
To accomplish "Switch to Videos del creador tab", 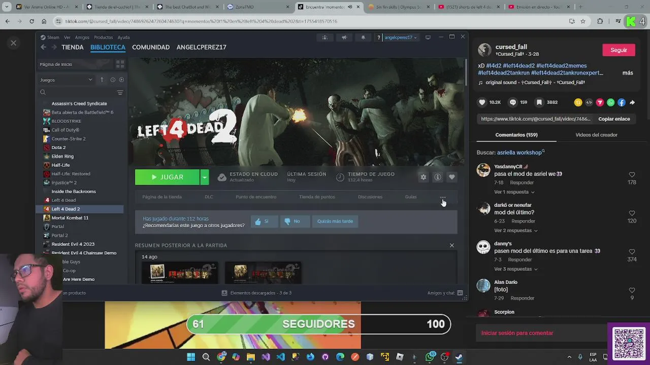I will click(596, 135).
